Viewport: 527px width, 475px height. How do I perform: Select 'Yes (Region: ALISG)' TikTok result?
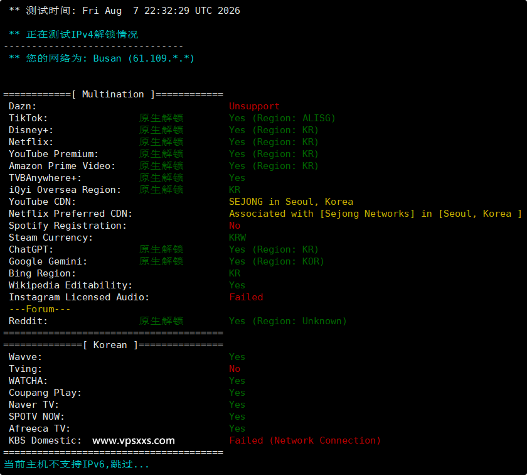282,118
